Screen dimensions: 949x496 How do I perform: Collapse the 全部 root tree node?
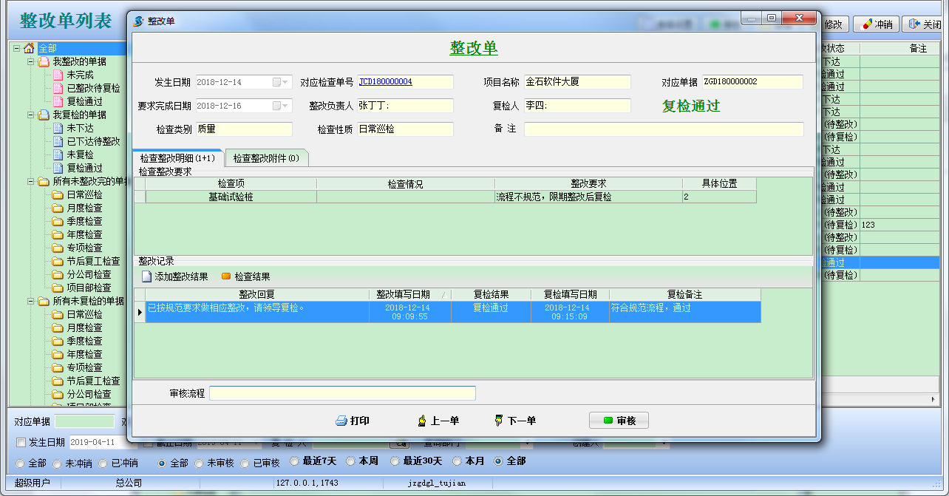(17, 48)
